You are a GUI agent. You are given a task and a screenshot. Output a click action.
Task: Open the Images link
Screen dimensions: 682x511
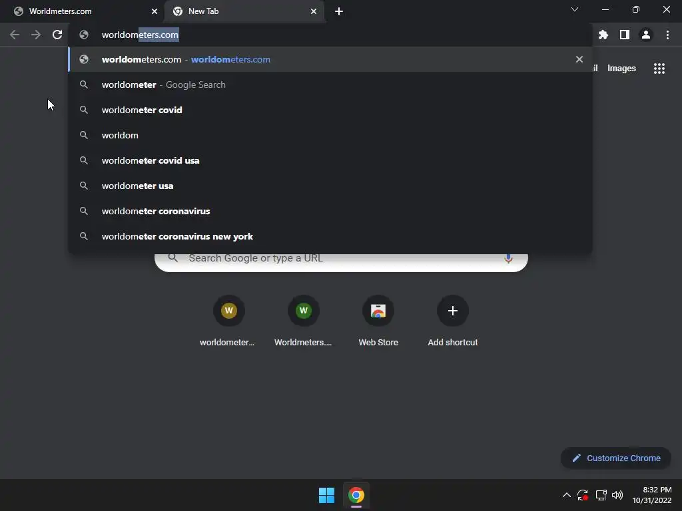pyautogui.click(x=621, y=69)
